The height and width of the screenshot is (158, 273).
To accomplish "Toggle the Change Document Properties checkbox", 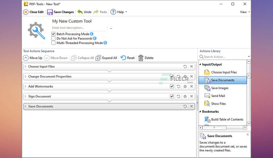I will pyautogui.click(x=172, y=76).
